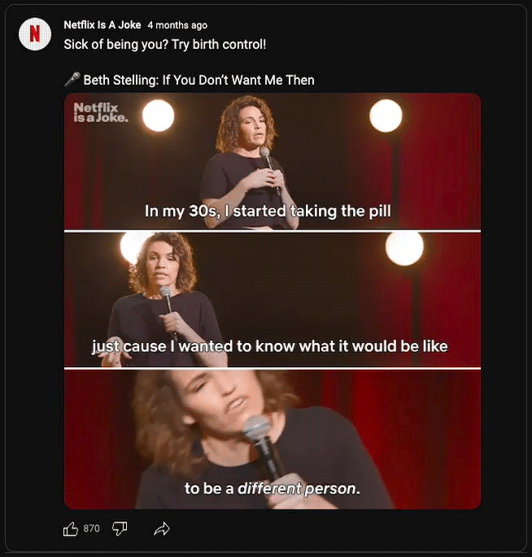Dislike the post with thumbs-down icon
The image size is (532, 557).
[x=120, y=529]
